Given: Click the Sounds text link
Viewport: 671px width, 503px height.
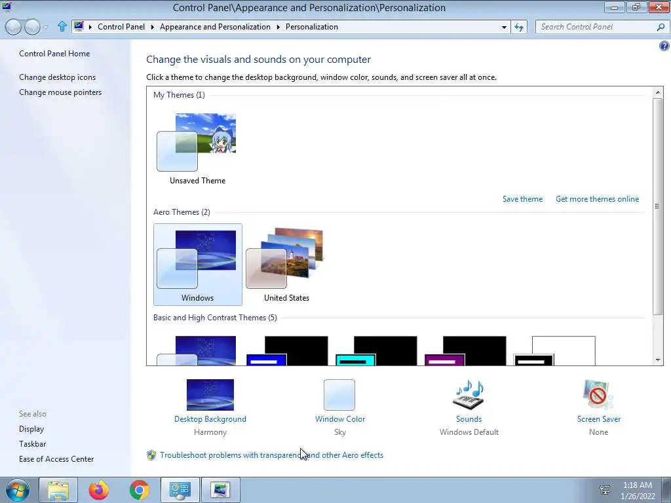Looking at the screenshot, I should click(x=469, y=419).
